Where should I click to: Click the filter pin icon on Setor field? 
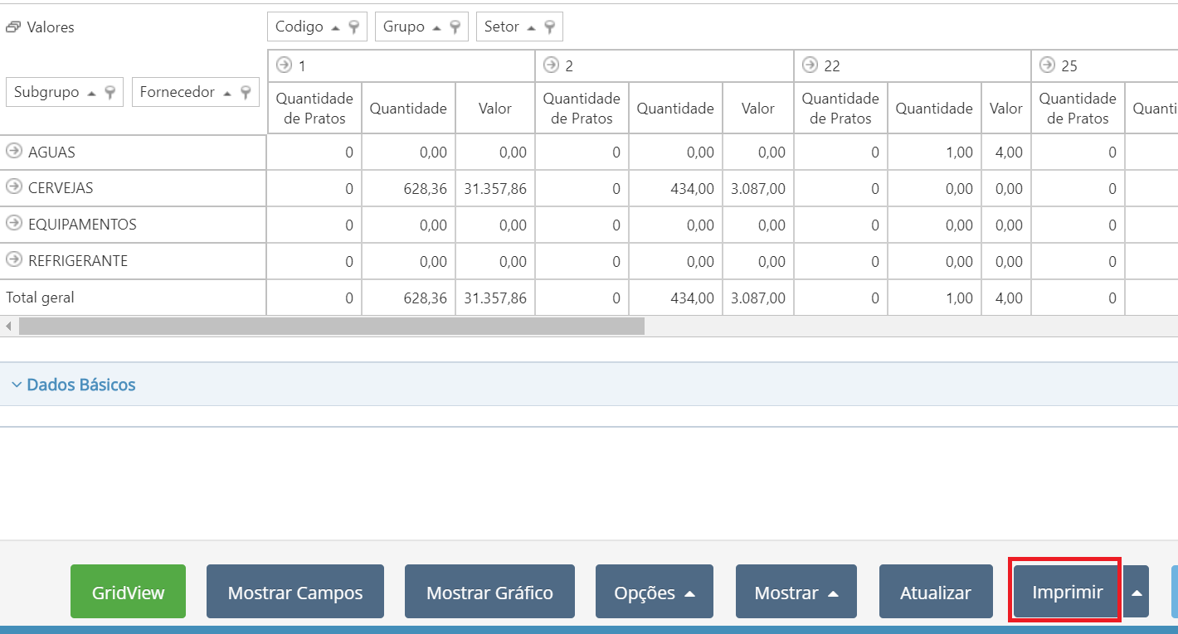pos(550,27)
